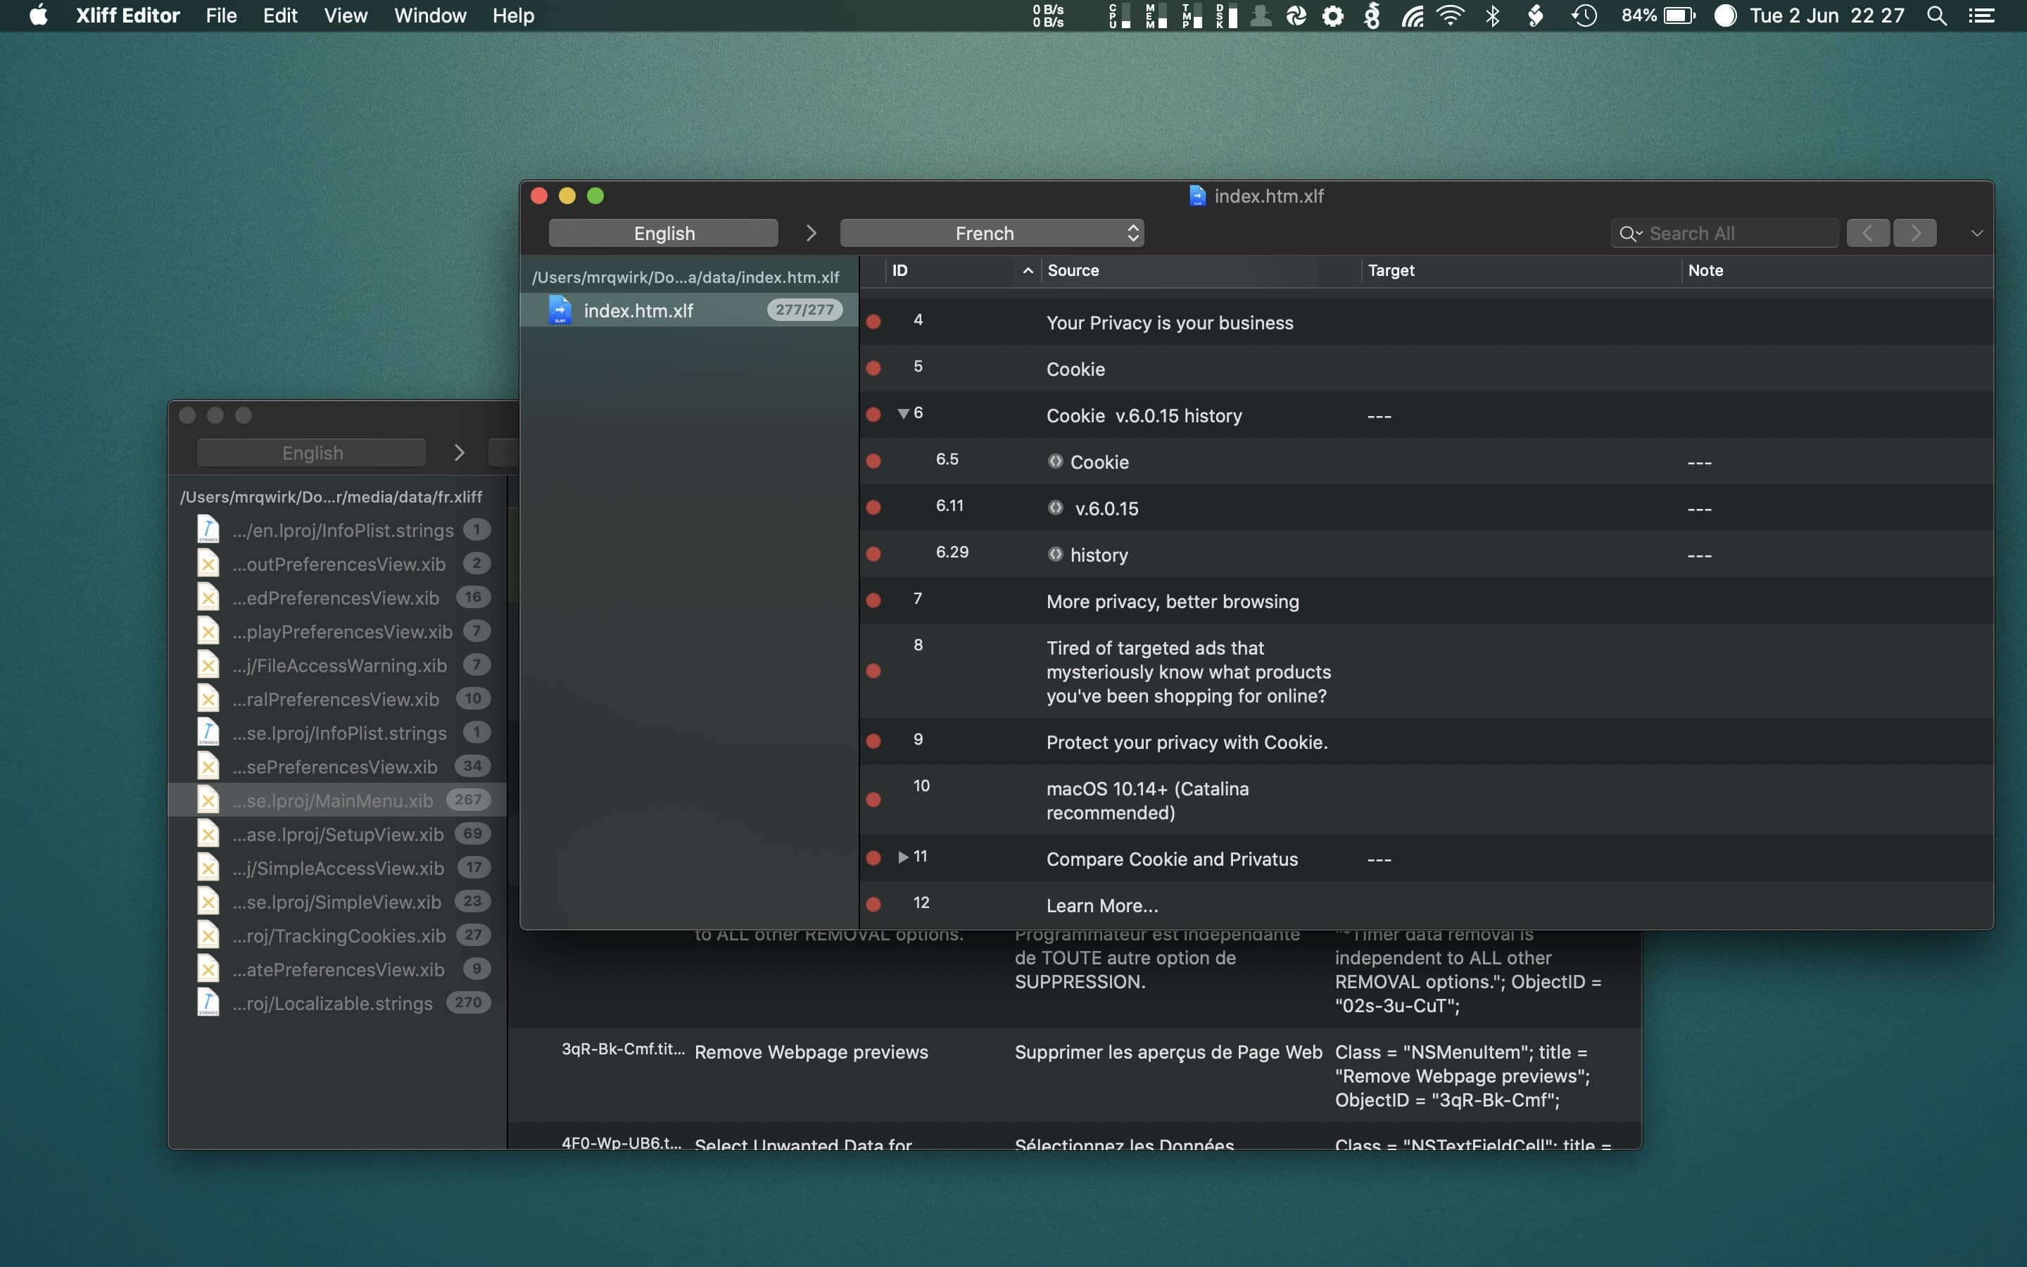
Task: Open Notification Center list icon
Action: pyautogui.click(x=1981, y=15)
